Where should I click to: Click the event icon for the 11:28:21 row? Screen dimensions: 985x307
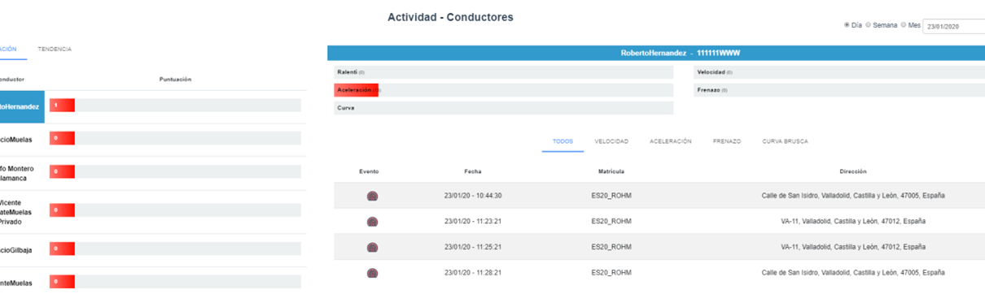pos(372,273)
